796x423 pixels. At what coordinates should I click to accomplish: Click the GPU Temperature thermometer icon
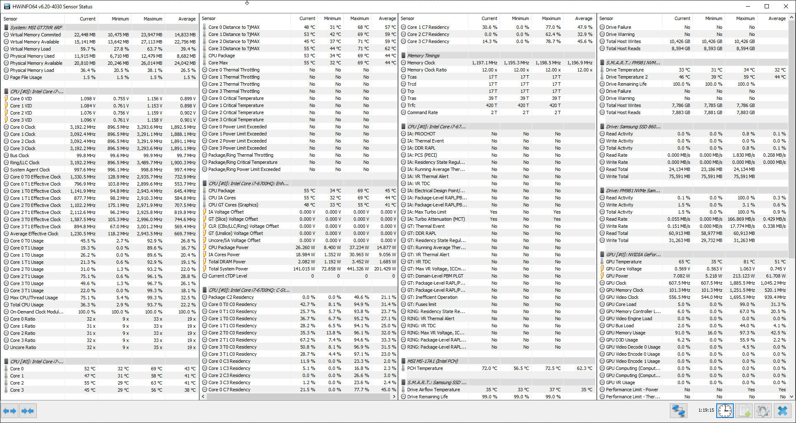click(602, 262)
